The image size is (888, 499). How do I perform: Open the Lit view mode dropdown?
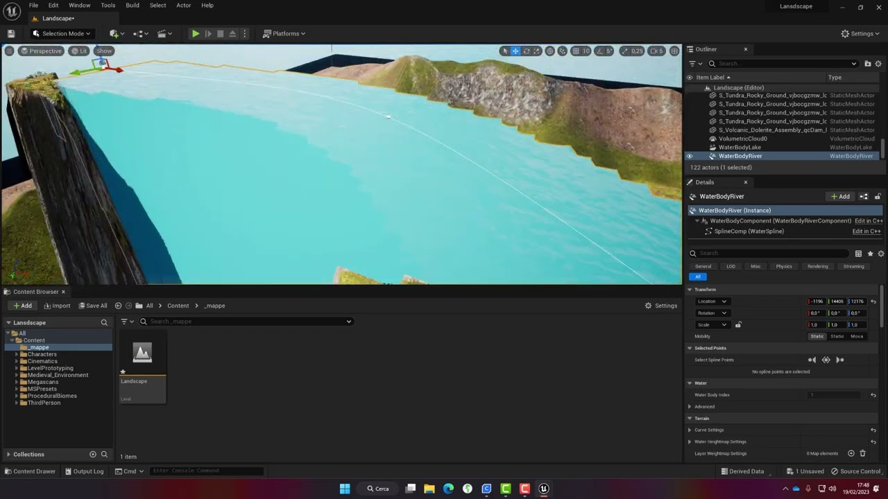(79, 51)
